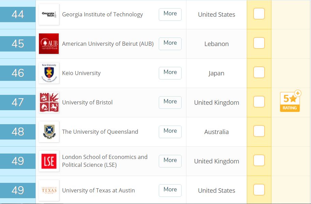Expand More details for University of Queensland
311x204 pixels.
[170, 132]
